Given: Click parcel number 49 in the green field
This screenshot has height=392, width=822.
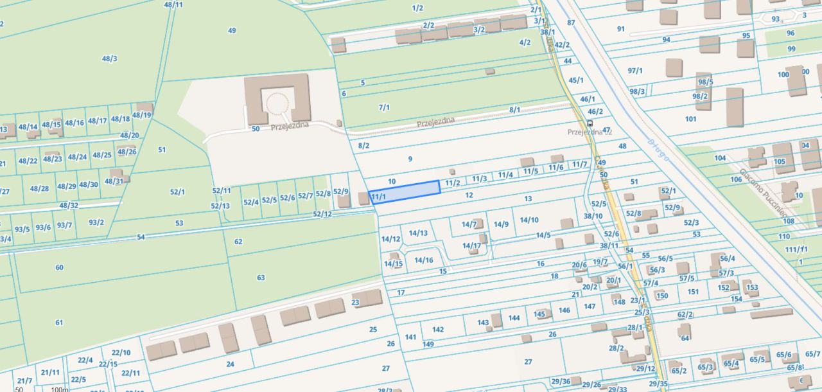Looking at the screenshot, I should (x=232, y=30).
